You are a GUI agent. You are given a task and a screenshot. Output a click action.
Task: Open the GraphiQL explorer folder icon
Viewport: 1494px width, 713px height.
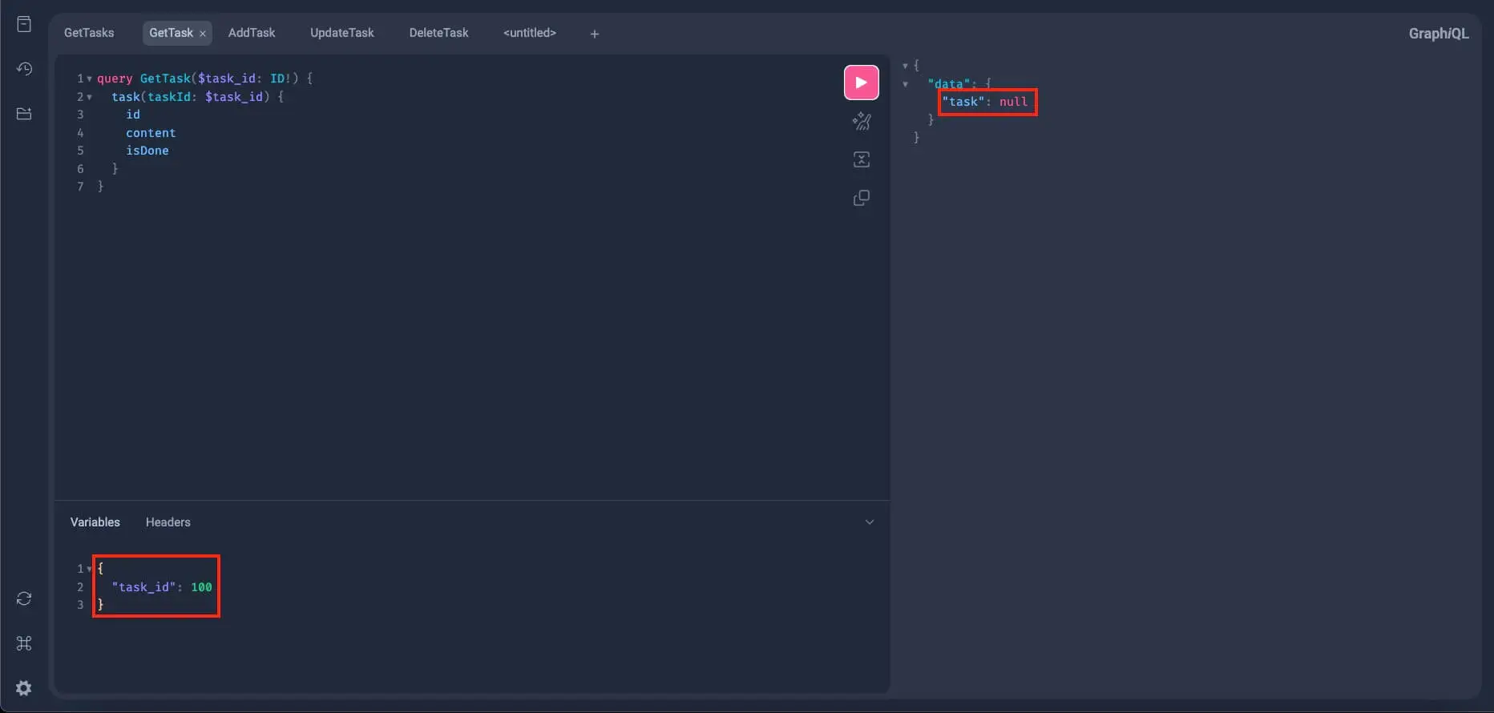(x=24, y=114)
